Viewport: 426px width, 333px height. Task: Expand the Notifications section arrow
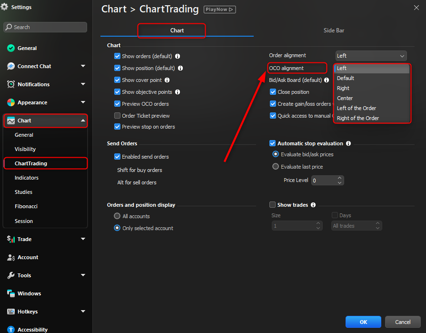tap(83, 84)
